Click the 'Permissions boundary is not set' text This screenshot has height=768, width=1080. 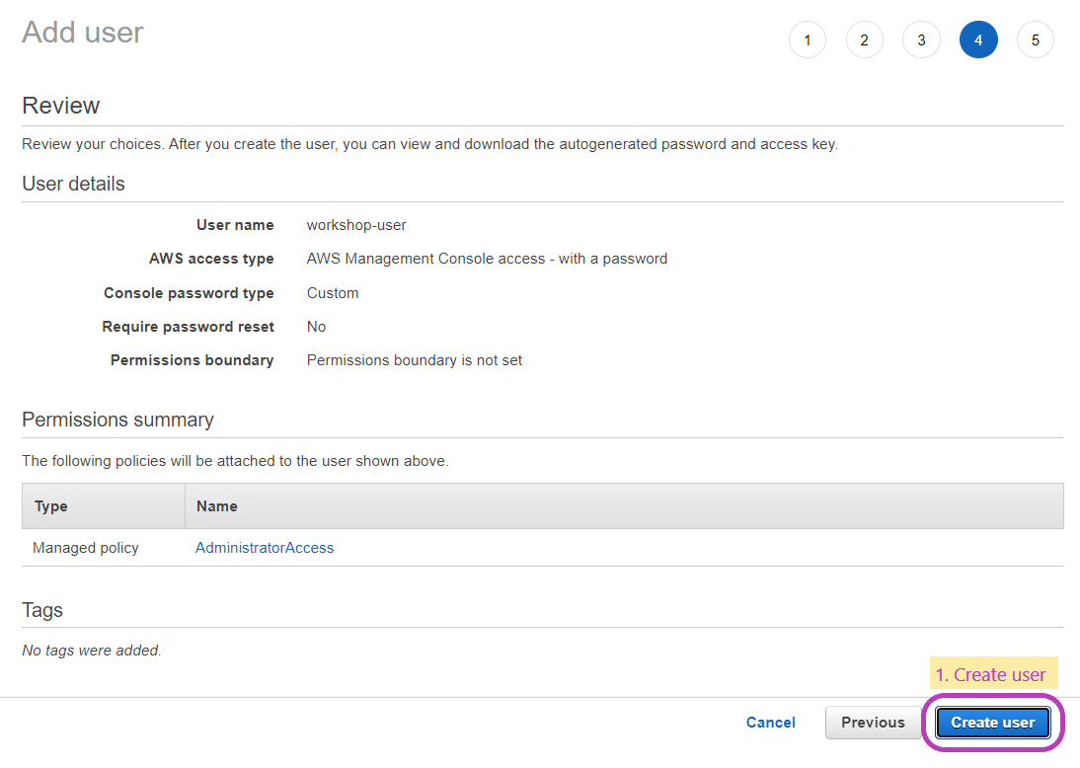pos(414,359)
